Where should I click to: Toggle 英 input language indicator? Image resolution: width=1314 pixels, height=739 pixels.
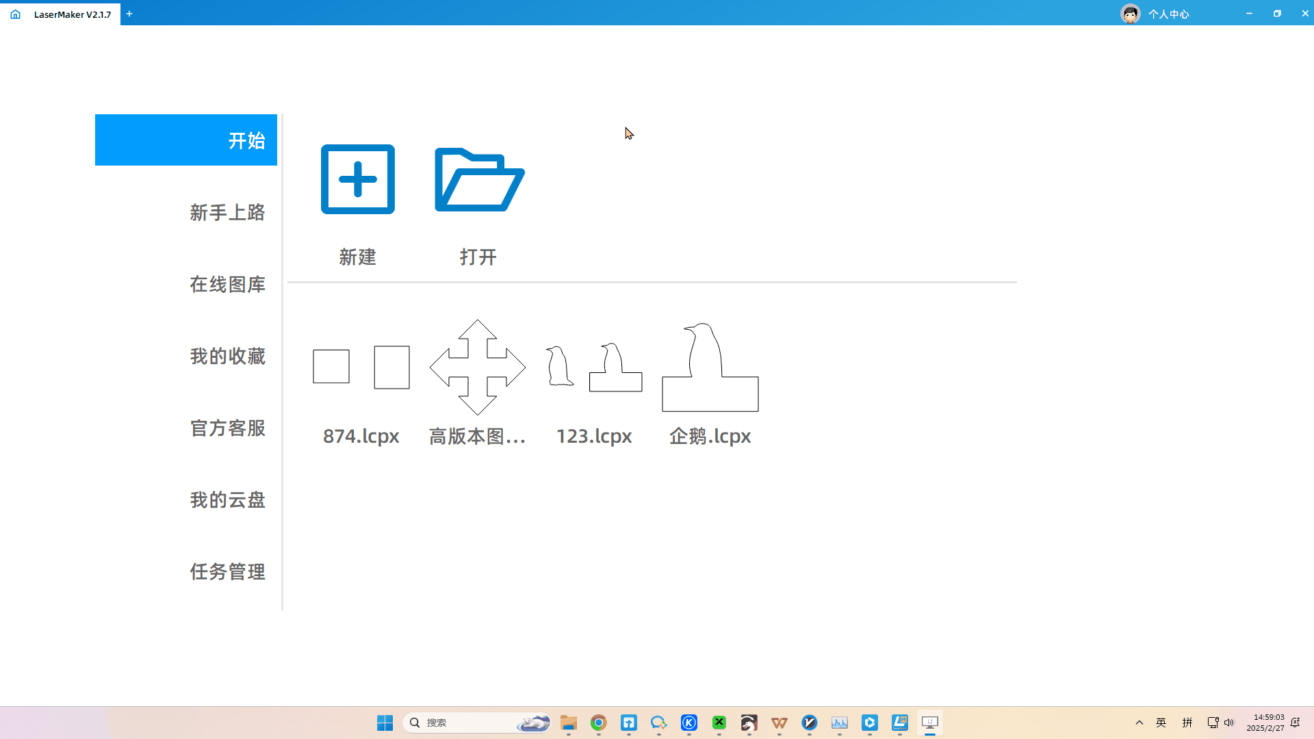[x=1161, y=723]
